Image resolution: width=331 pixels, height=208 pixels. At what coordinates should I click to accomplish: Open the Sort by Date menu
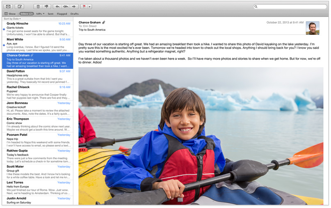pyautogui.click(x=12, y=19)
